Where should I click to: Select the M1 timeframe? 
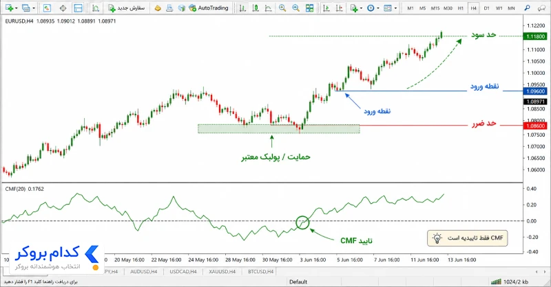tap(410, 8)
